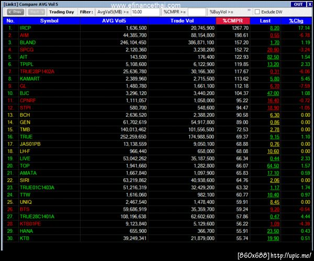Open the Trading Day toolbar option
Image resolution: width=314 pixels, height=261 pixels.
(61, 12)
